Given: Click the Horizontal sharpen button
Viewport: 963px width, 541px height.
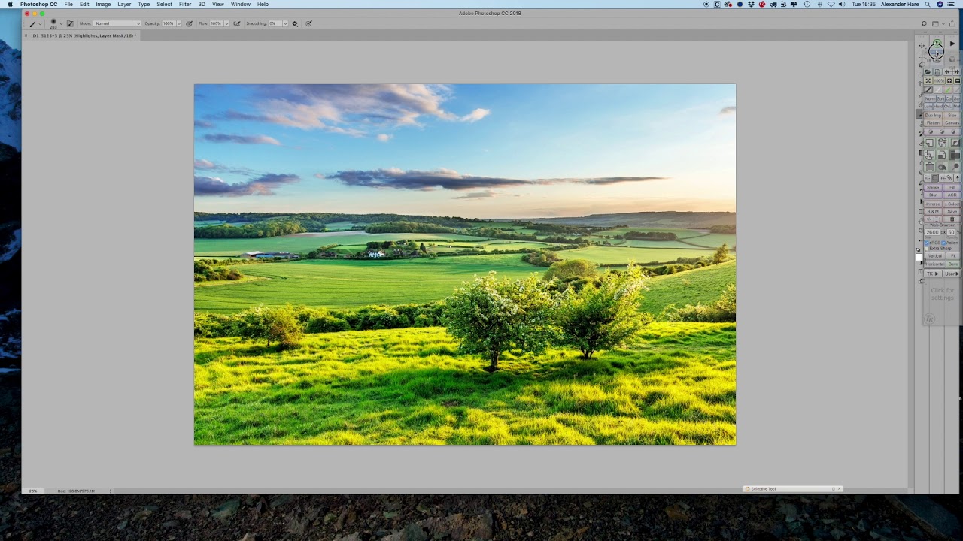Looking at the screenshot, I should [935, 264].
